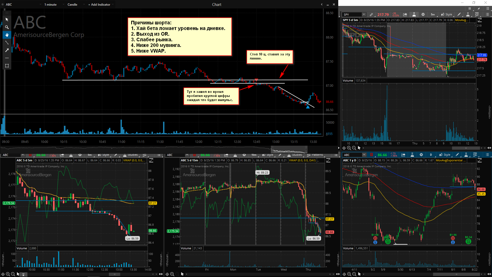Image resolution: width=492 pixels, height=277 pixels.
Task: Select the magnifier zoom tool in main chart
Action: [x=7, y=27]
